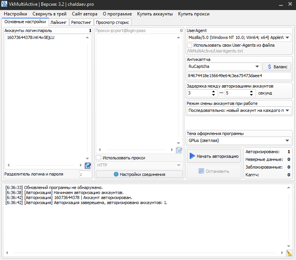The width and height of the screenshot is (296, 260).
Task: Click the anticaptcha API key input field
Action: 239,76
